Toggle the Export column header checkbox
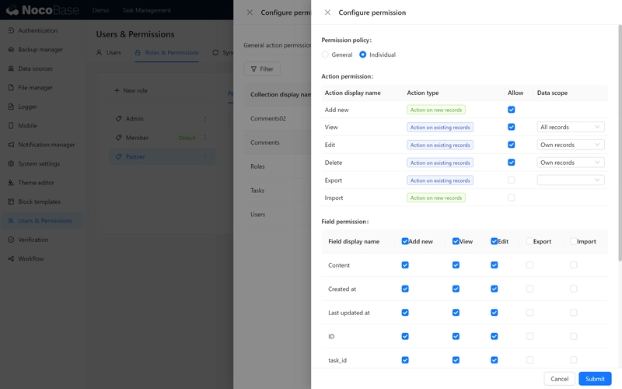 (x=529, y=241)
